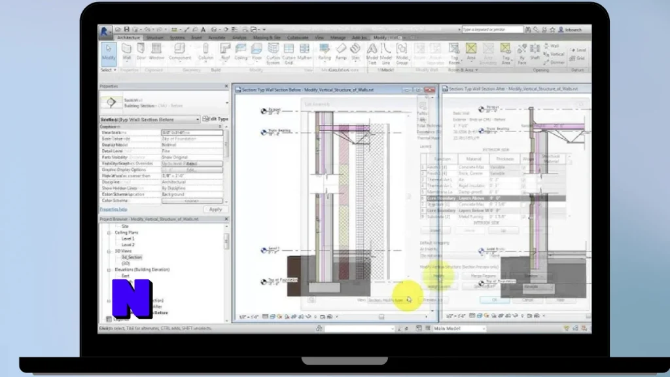
Task: Select the Grid datum tool
Action: point(577,58)
